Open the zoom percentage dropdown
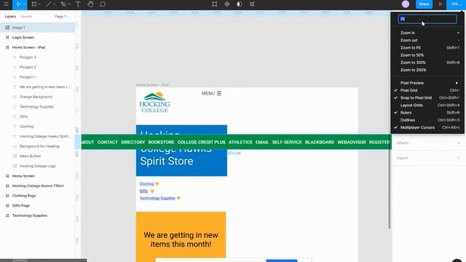The height and width of the screenshot is (262, 466). click(x=457, y=4)
